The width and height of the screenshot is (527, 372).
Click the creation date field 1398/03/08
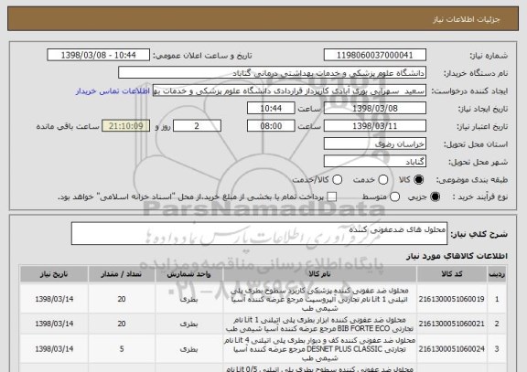[x=375, y=108]
